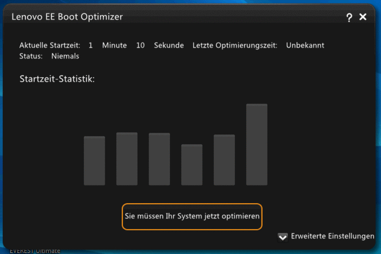Click the Minute unit text
Image resolution: width=381 pixels, height=254 pixels.
(x=114, y=45)
